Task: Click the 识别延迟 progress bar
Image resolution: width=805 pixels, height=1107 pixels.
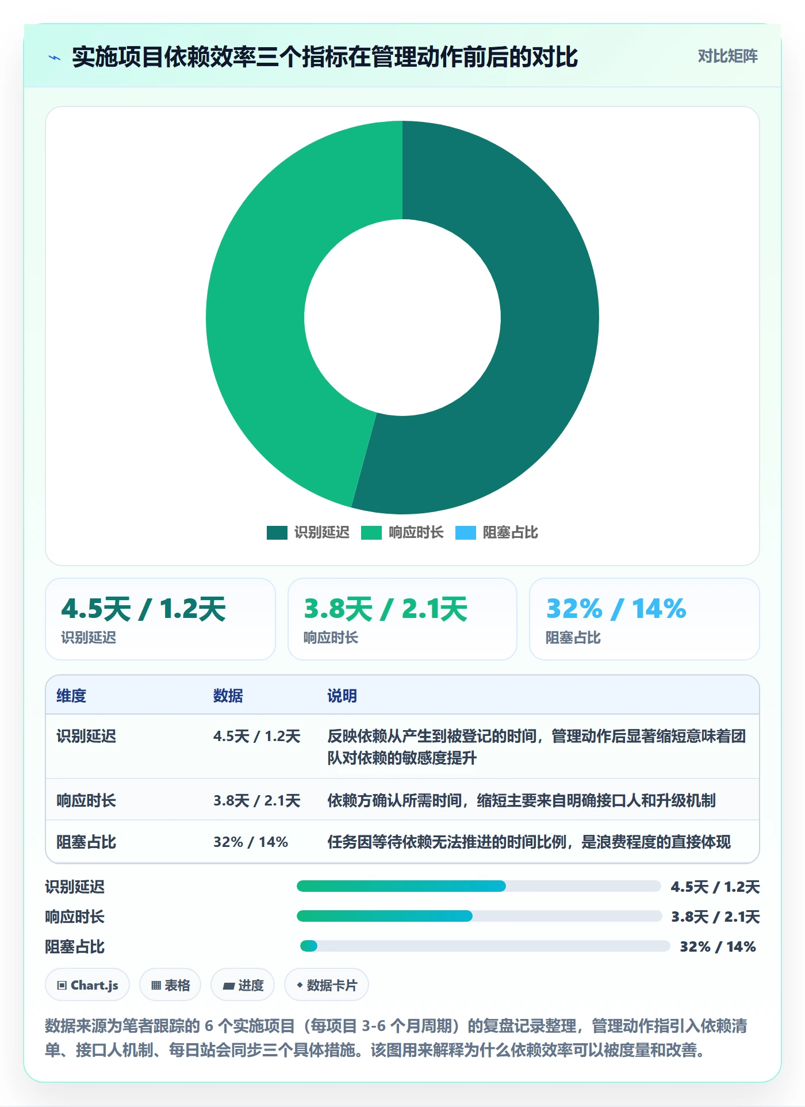Action: click(x=479, y=886)
